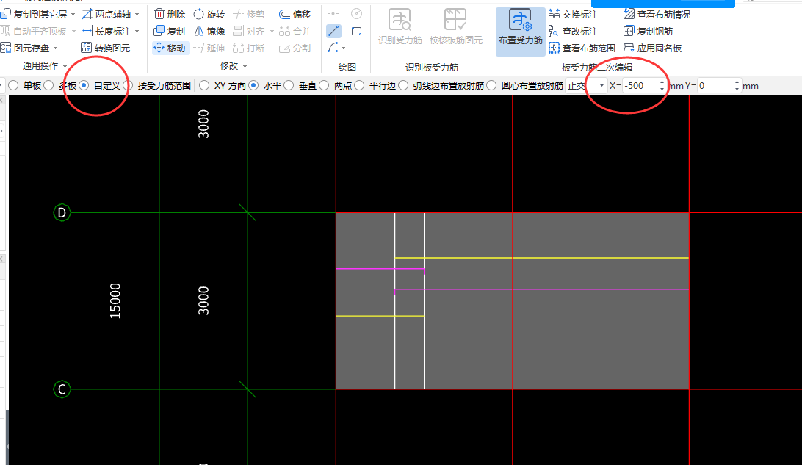Image resolution: width=802 pixels, height=465 pixels.
Task: Expand the 修改 group arrow
Action: (245, 66)
